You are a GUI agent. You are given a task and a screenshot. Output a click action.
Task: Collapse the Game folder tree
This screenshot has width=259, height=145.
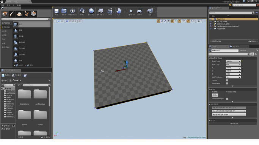point(2,88)
